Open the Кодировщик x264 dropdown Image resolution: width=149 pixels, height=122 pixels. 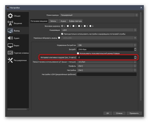tap(99, 30)
